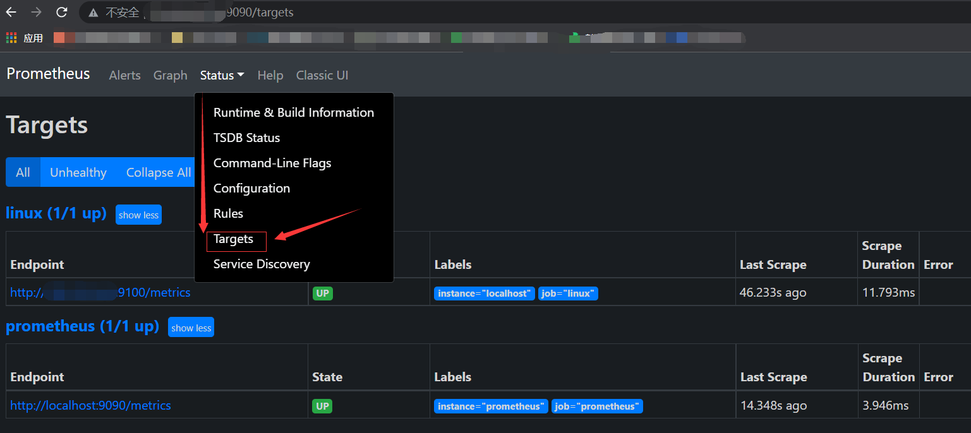This screenshot has height=433, width=971.
Task: Open the linux (1/1 up) job heading
Action: click(x=56, y=213)
